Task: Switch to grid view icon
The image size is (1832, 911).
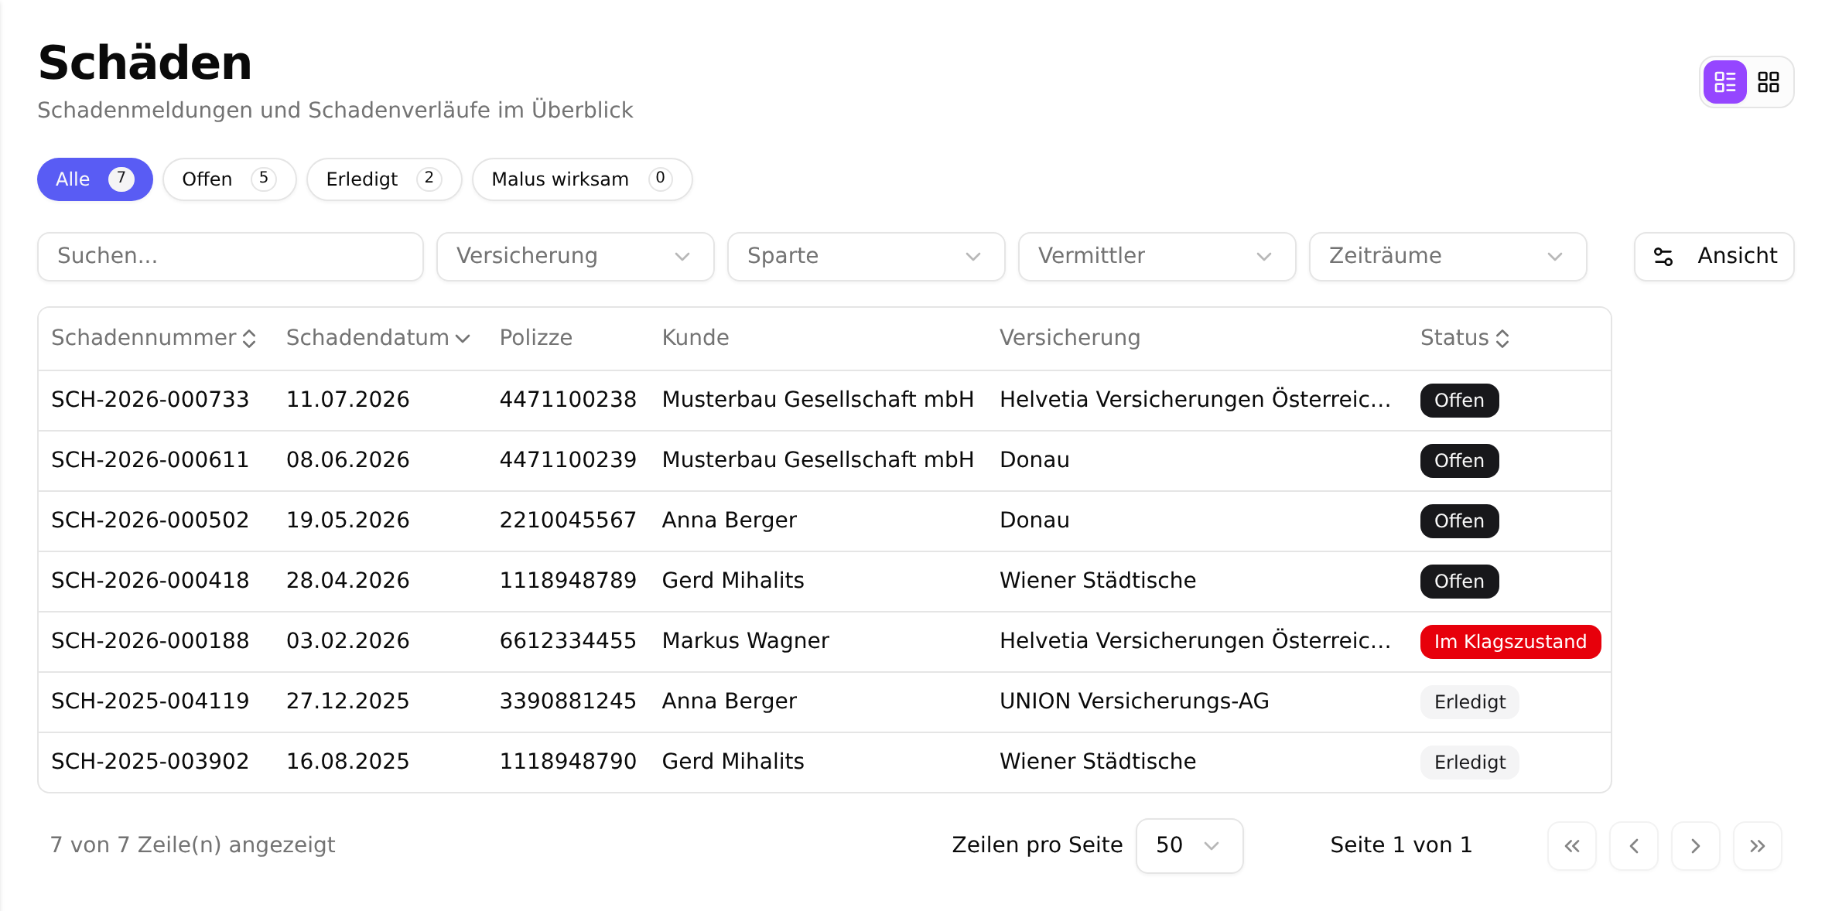Action: [1769, 82]
